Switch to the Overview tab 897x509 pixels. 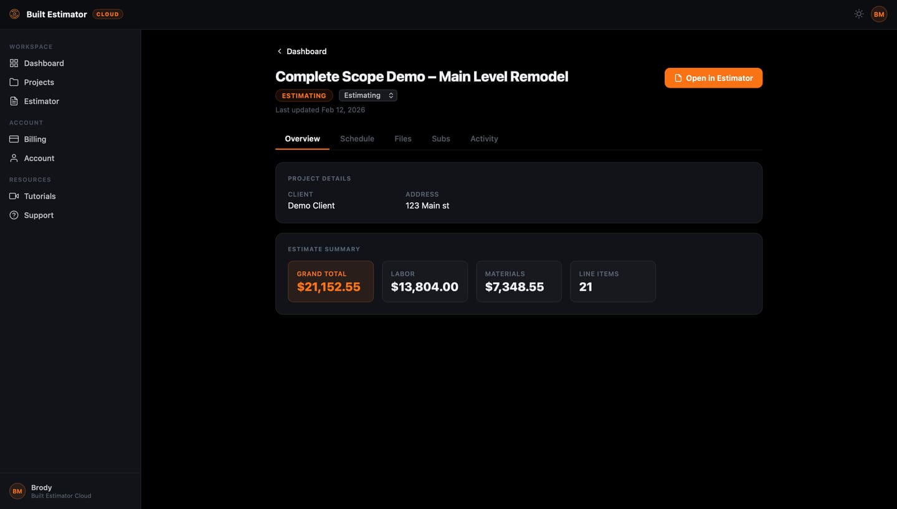[x=302, y=139]
